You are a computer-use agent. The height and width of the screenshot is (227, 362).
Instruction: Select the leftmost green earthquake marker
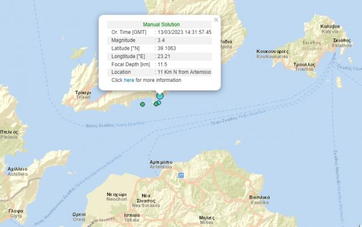point(143,104)
